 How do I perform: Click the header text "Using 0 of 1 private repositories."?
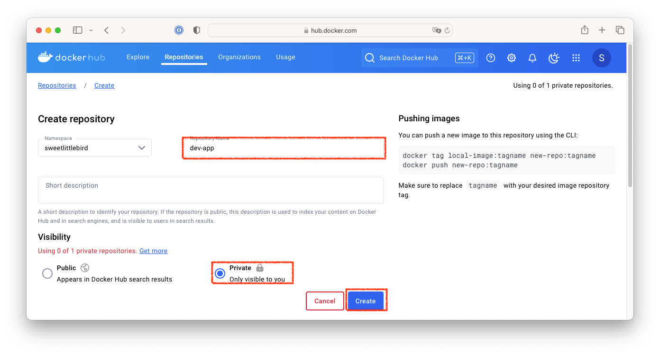563,86
